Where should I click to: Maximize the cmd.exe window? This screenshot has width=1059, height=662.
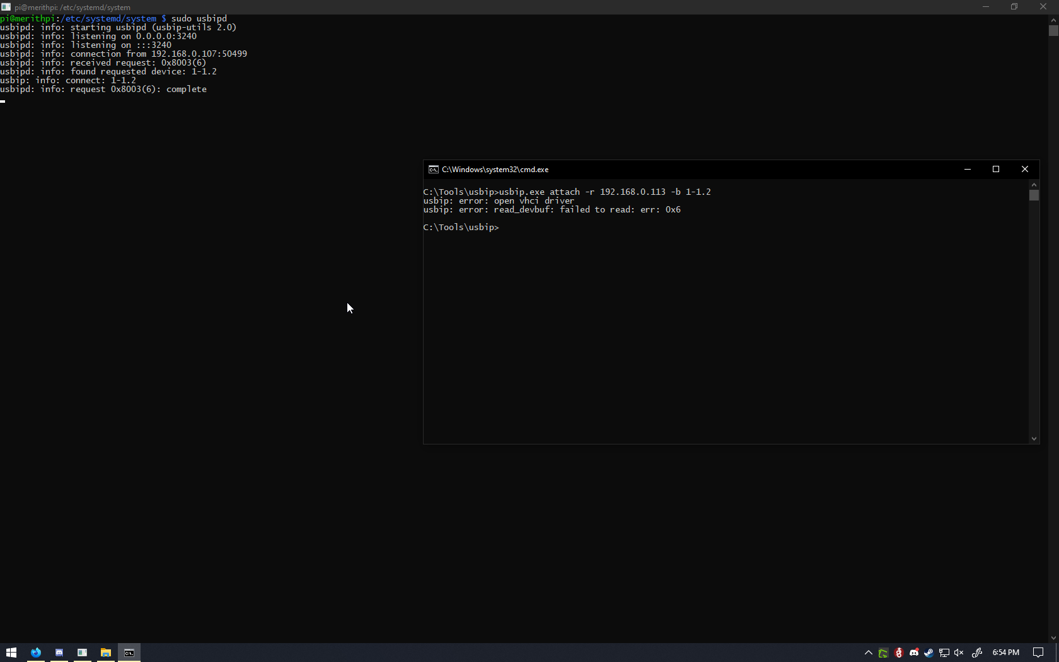click(996, 169)
